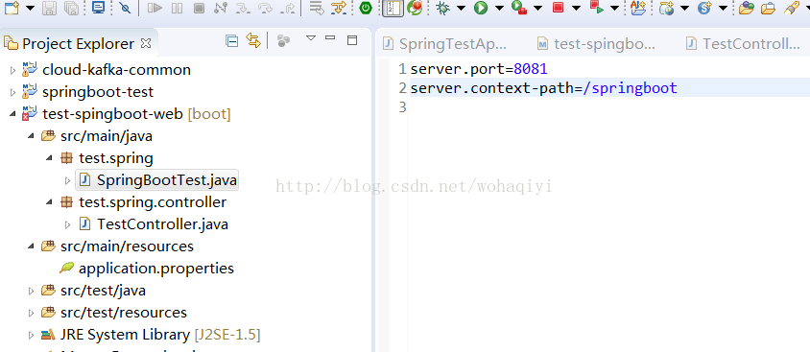Click the Save icon in toolbar
810x352 pixels.
pyautogui.click(x=49, y=8)
